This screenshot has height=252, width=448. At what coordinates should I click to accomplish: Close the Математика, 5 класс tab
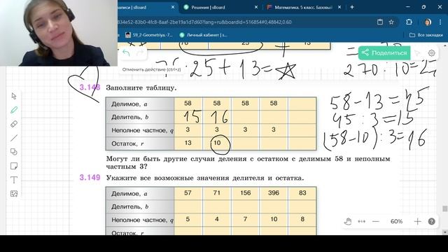click(339, 7)
